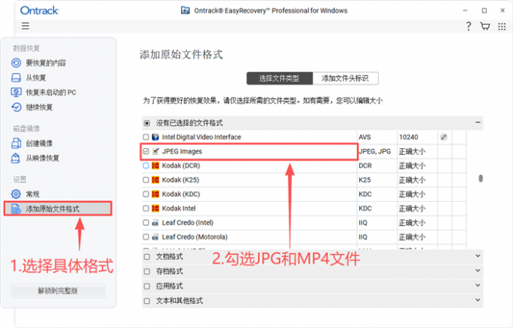This screenshot has height=328, width=513.
Task: Check the Kodak (K25) checkbox
Action: pyautogui.click(x=146, y=180)
